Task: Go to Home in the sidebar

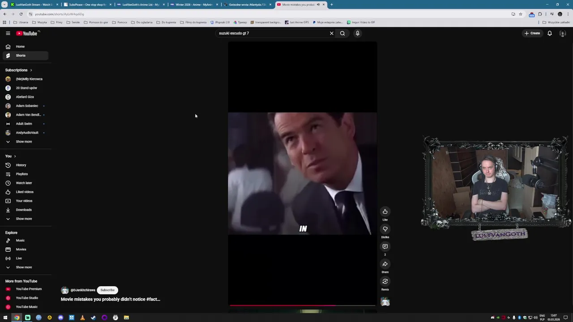Action: (26, 47)
